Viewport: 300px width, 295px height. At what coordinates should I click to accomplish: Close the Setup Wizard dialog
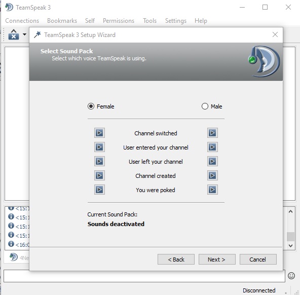[x=275, y=34]
